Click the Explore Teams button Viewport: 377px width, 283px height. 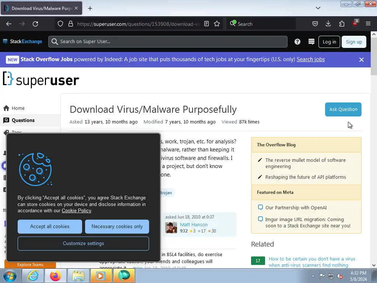coord(30,265)
